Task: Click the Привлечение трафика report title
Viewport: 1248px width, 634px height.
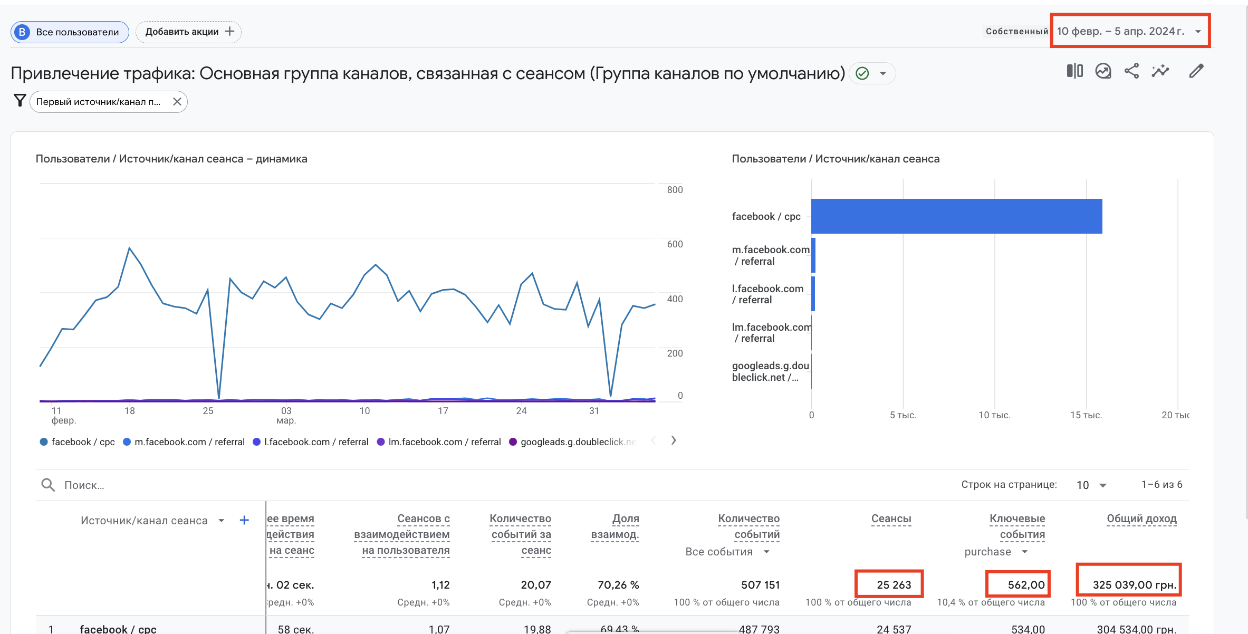Action: [428, 73]
